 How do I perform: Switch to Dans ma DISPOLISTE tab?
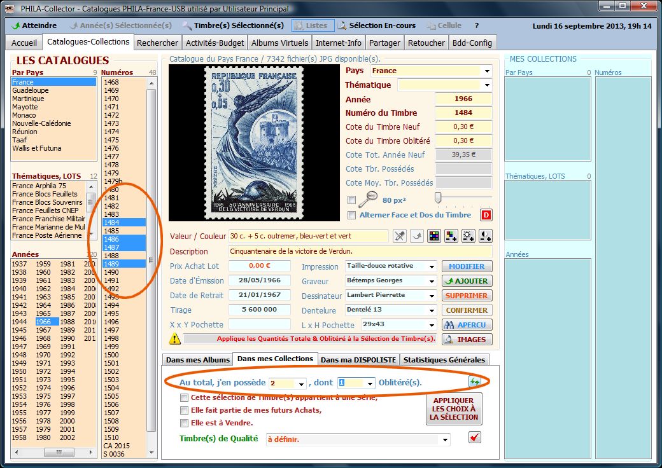click(358, 360)
